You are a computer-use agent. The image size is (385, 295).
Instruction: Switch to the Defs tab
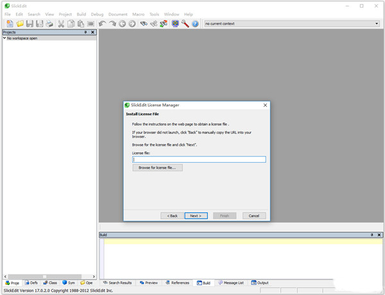[31, 283]
